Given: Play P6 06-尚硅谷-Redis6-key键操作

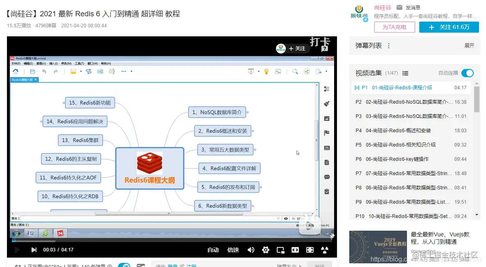Looking at the screenshot, I should [411, 159].
